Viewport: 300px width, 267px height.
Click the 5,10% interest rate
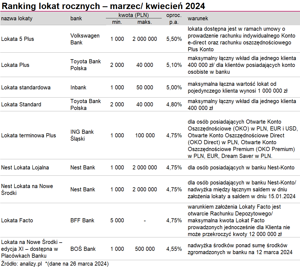tap(174, 65)
